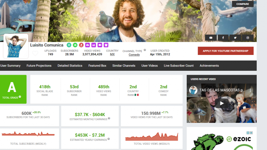The height and width of the screenshot is (150, 267).
Task: Click the teal compass badge icon
Action: pos(69,45)
